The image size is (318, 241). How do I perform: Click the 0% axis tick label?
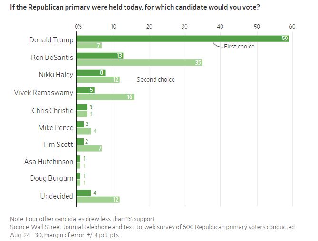pyautogui.click(x=78, y=26)
